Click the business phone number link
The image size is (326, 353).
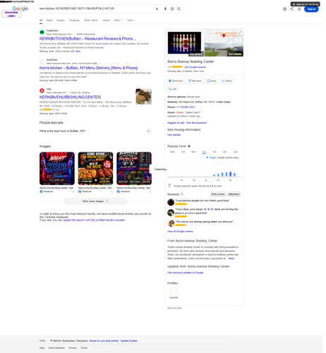click(186, 107)
